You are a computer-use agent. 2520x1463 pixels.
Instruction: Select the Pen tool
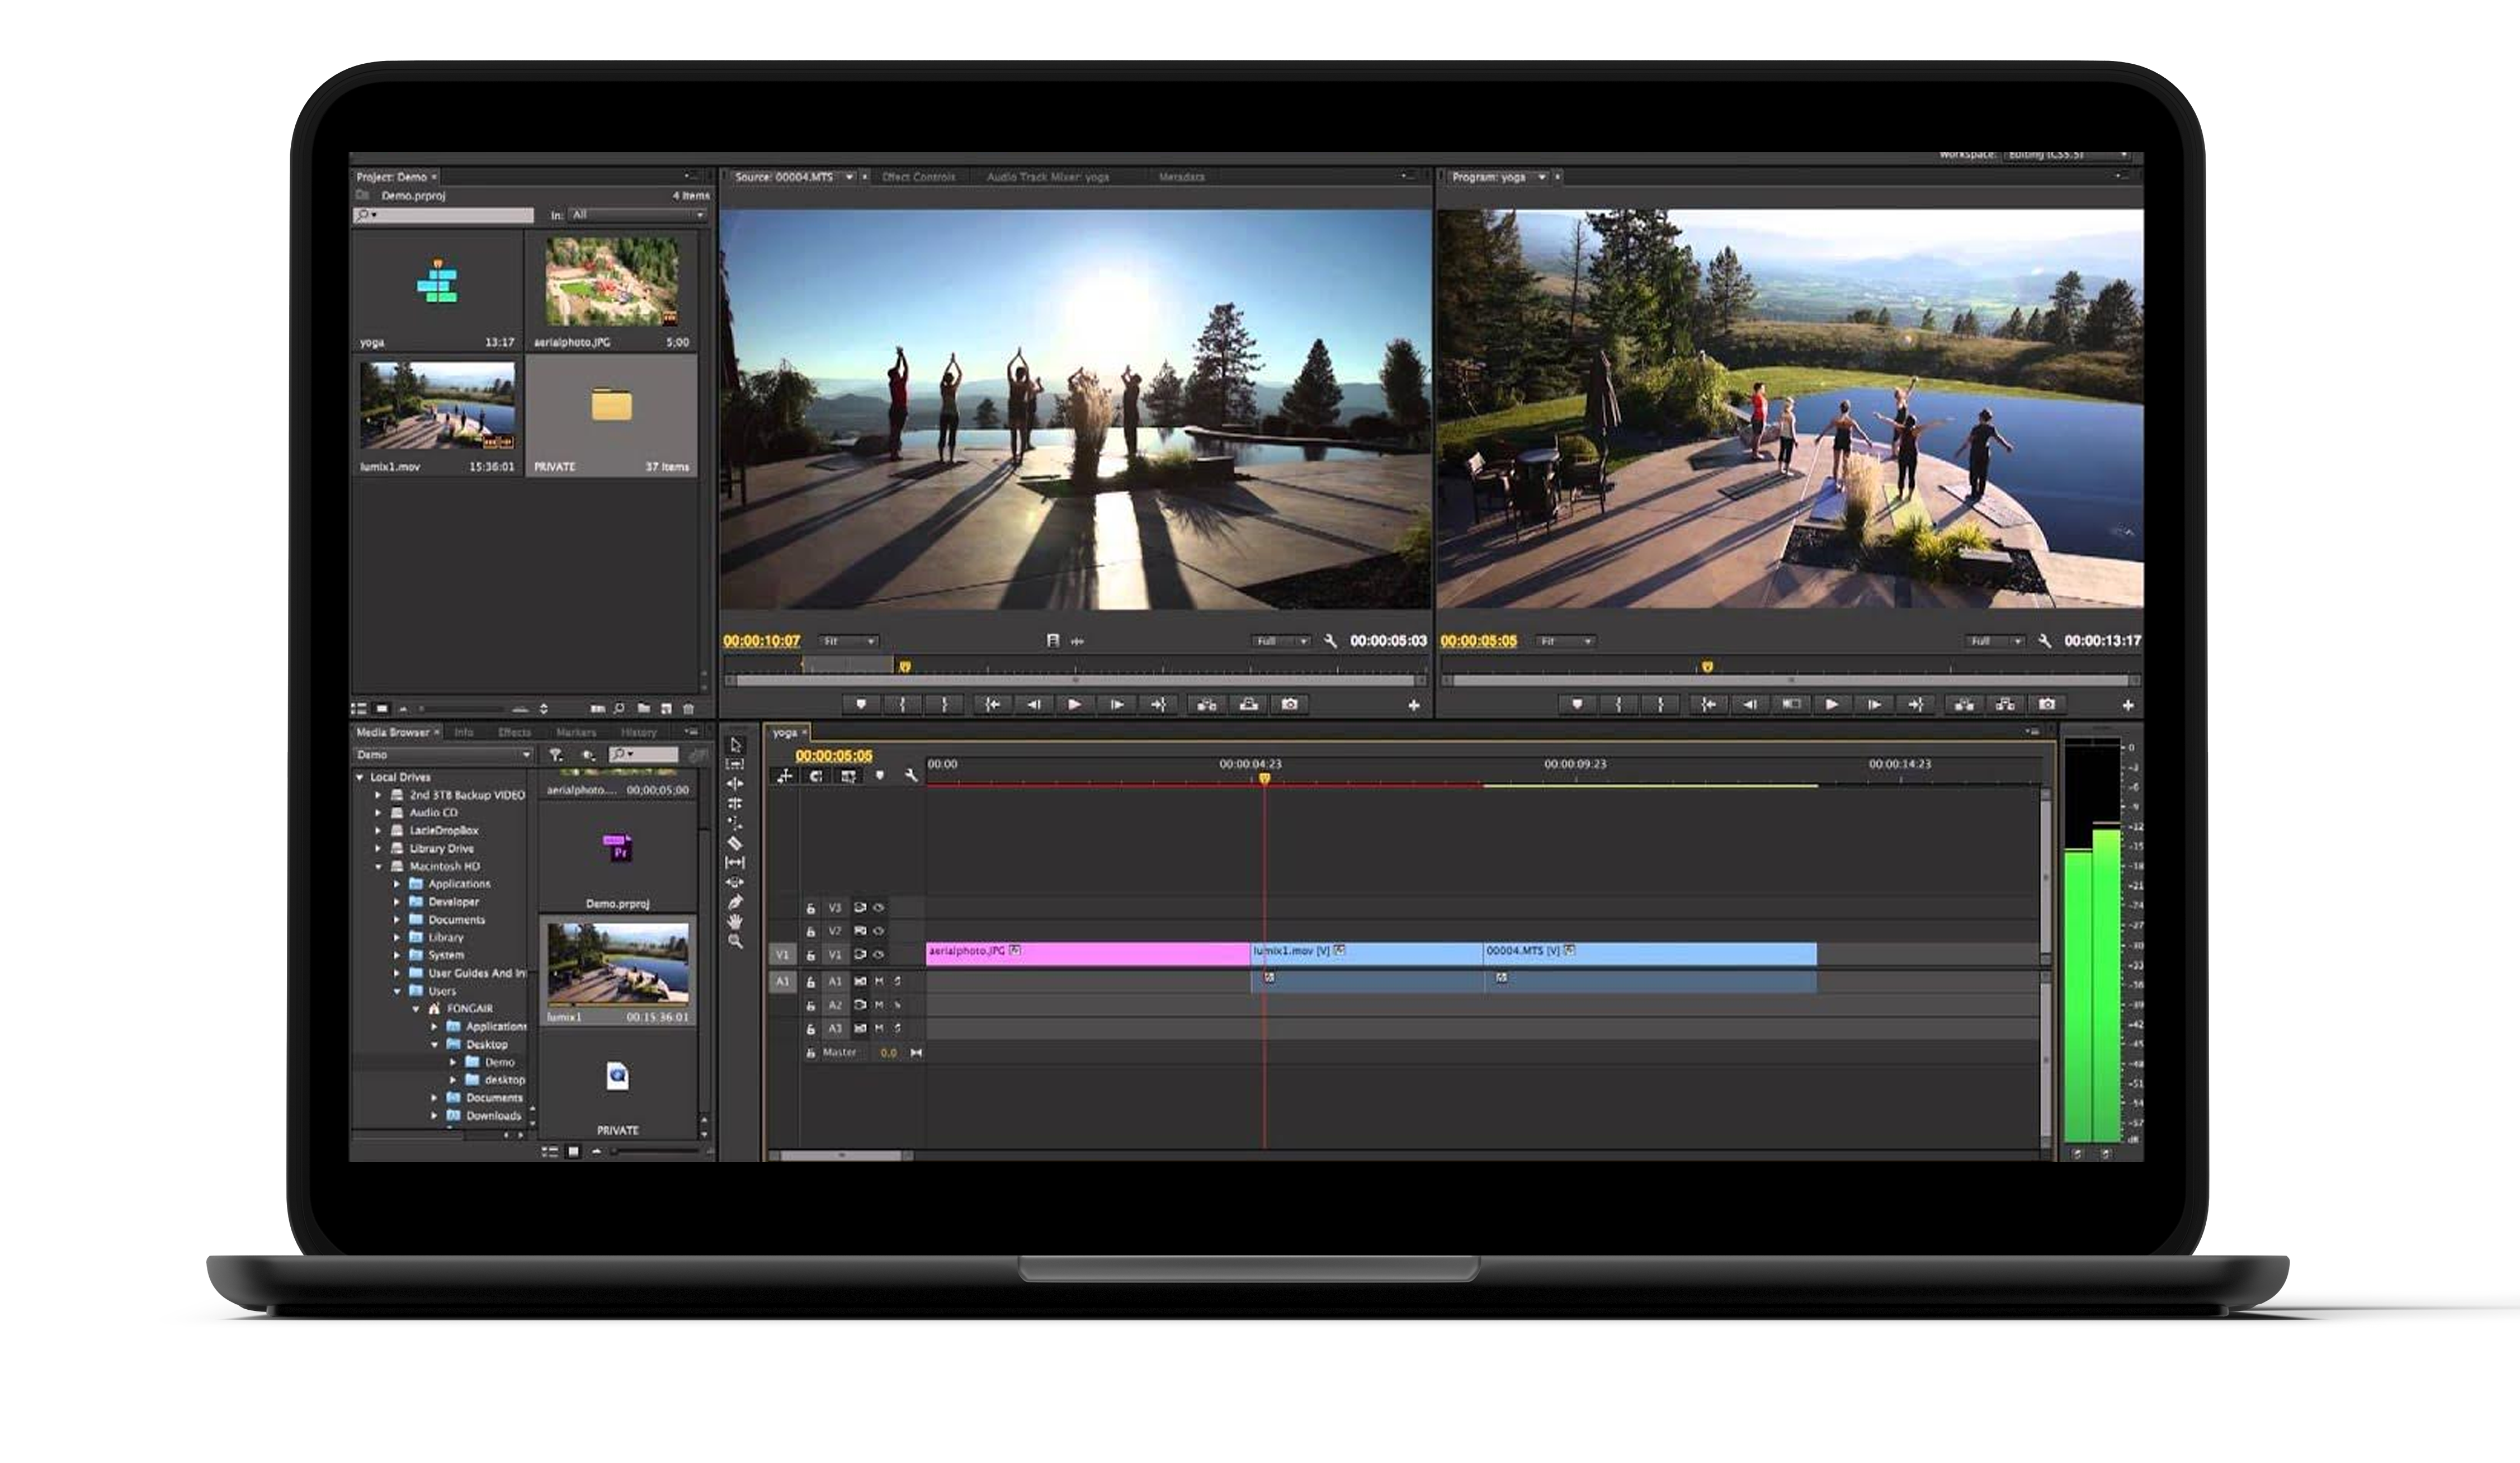point(735,902)
